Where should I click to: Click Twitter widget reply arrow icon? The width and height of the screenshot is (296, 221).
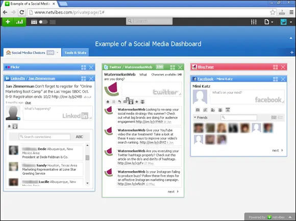pyautogui.click(x=119, y=102)
